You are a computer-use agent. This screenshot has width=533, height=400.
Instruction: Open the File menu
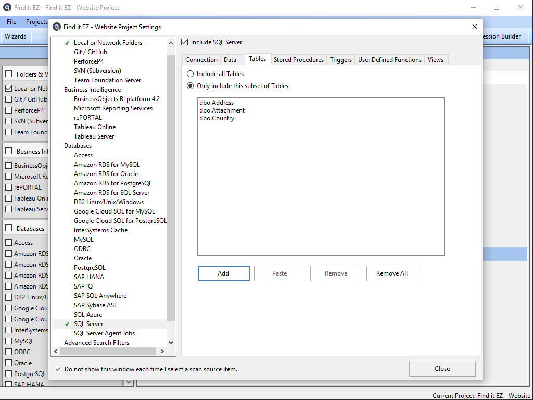11,22
